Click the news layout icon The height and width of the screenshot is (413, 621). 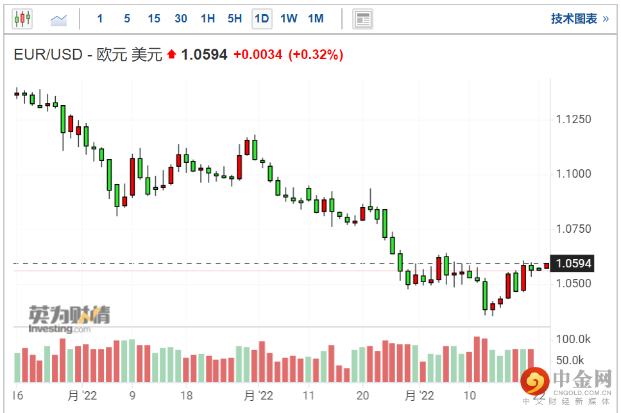pos(363,19)
